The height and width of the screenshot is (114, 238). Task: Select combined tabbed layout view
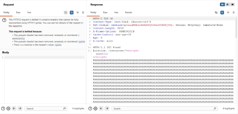(232, 4)
